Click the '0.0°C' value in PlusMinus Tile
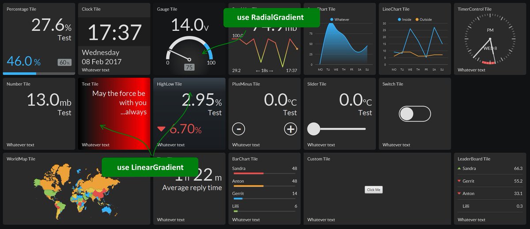Screen dimensions: 530x229 pyautogui.click(x=280, y=100)
